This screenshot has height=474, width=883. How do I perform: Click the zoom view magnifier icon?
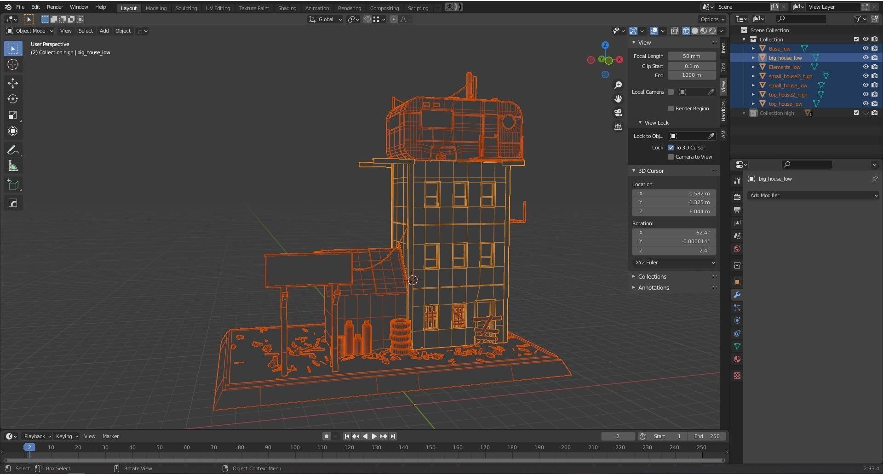pos(618,86)
